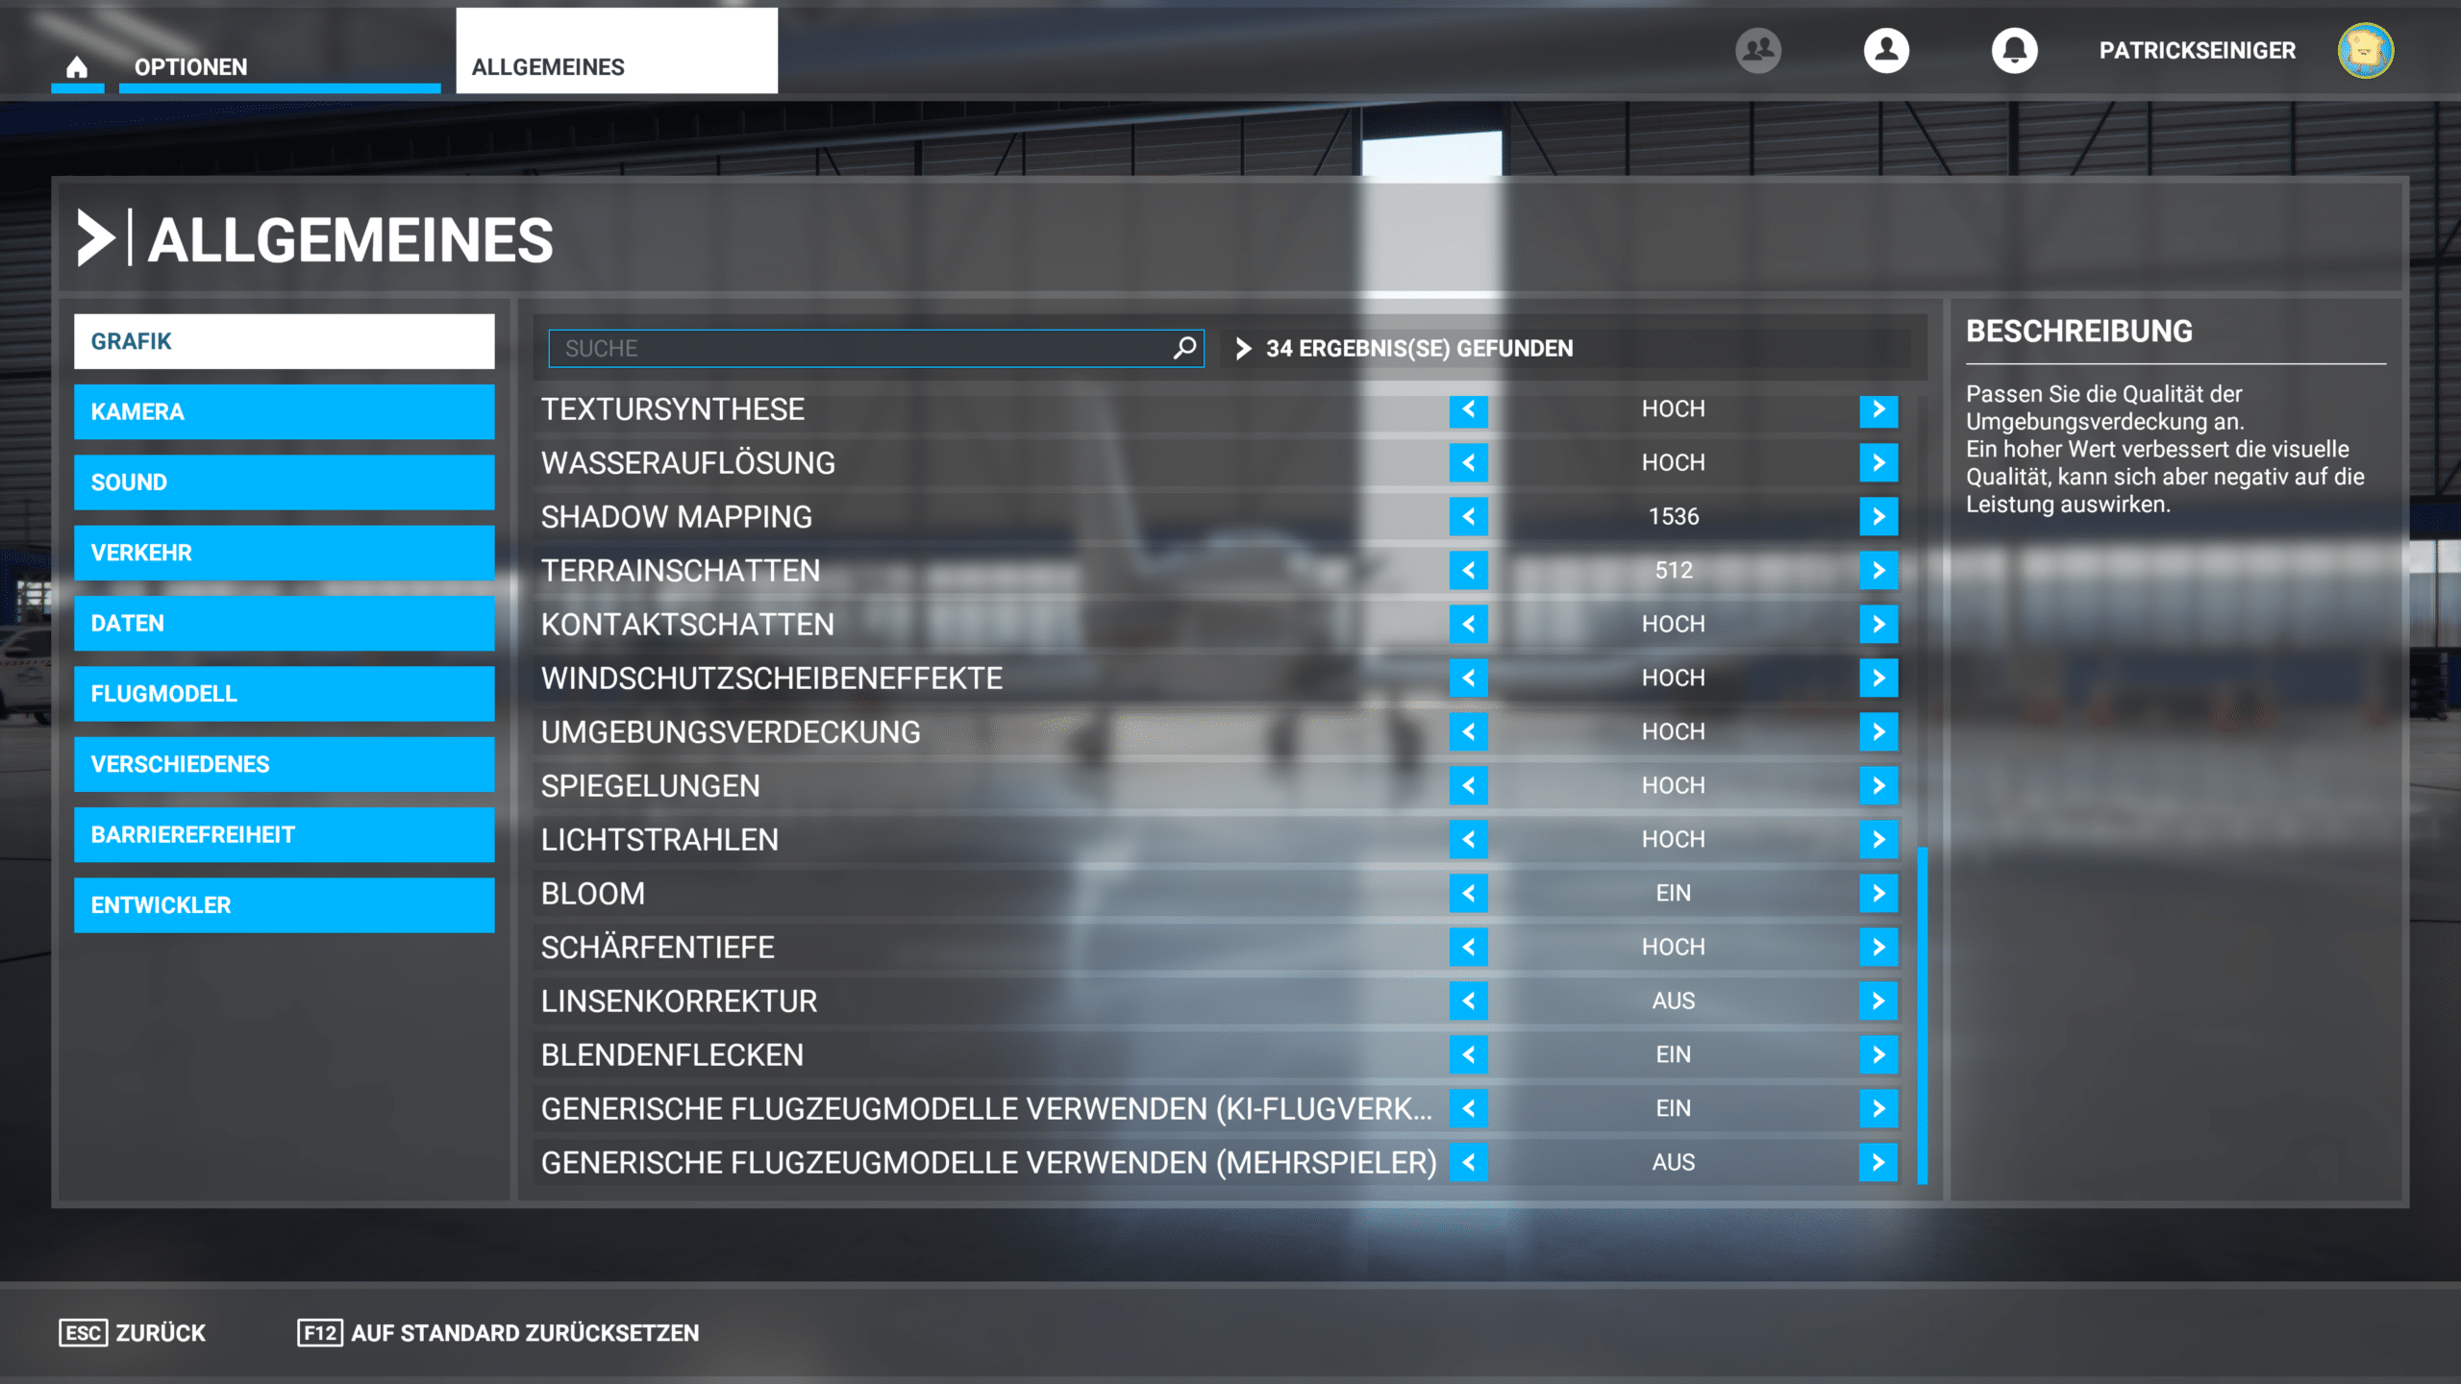
Task: Toggle Blendenflecken with right arrow
Action: 1877,1055
